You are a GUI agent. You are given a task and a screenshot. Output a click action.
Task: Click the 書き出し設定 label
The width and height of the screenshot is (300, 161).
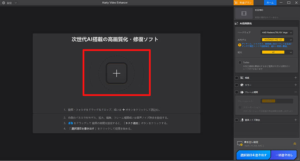point(251,142)
